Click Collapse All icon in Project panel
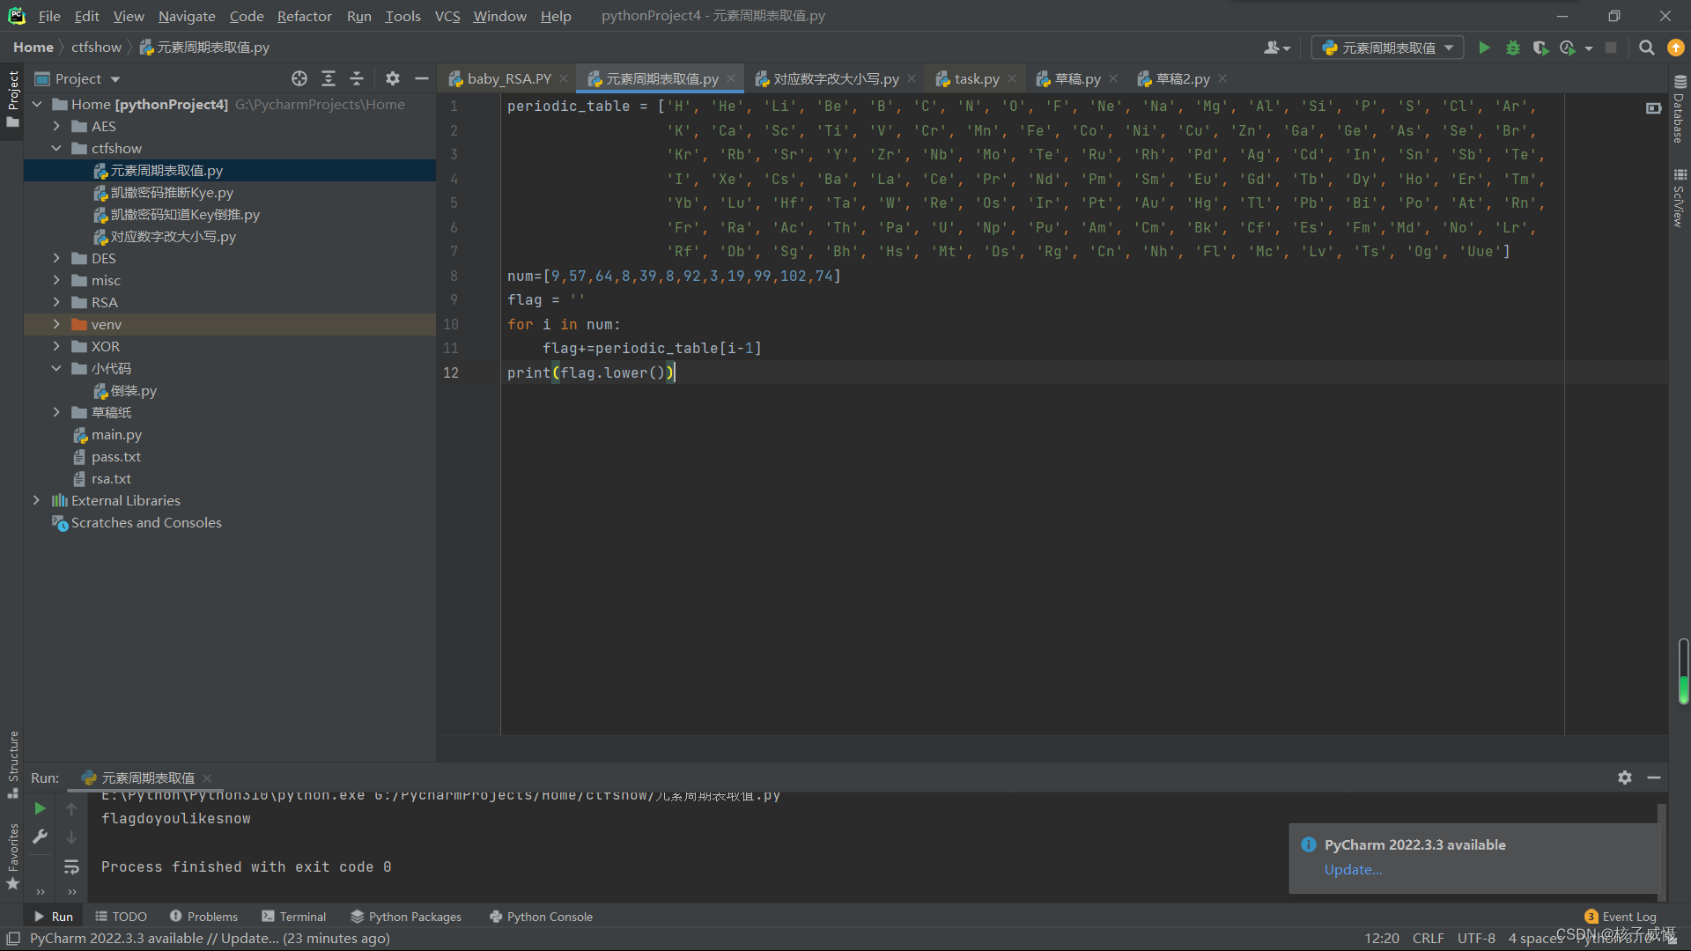Viewport: 1691px width, 951px height. 357,78
